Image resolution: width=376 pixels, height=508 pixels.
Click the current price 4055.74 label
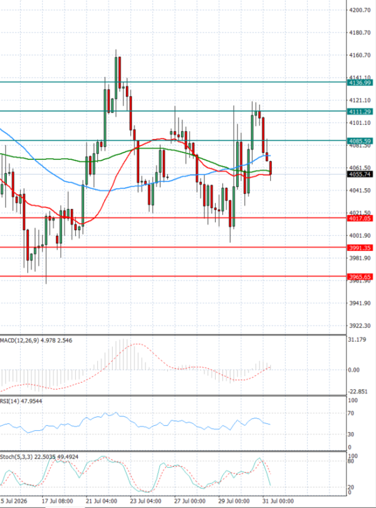(360, 174)
